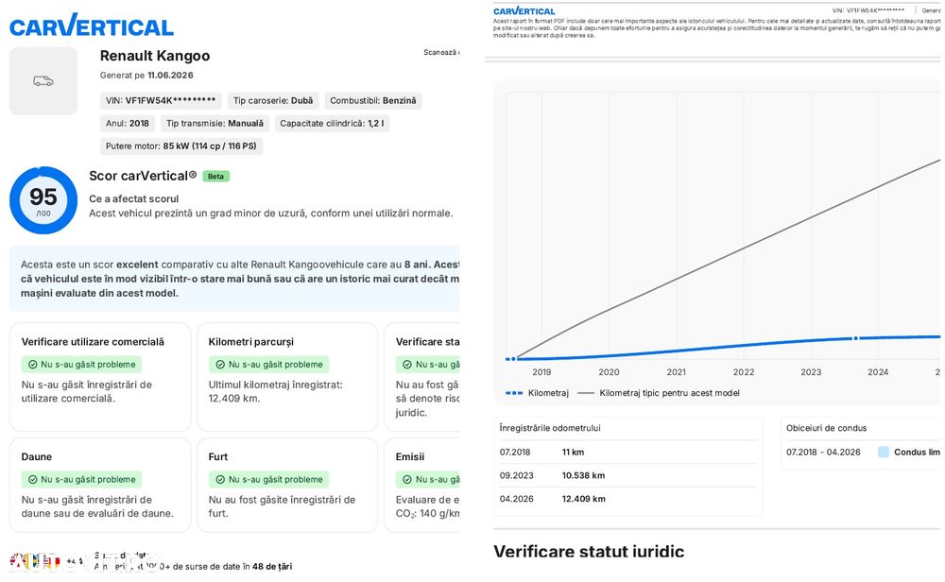The image size is (945, 582).
Task: Click the 95/100 score circle
Action: [43, 200]
